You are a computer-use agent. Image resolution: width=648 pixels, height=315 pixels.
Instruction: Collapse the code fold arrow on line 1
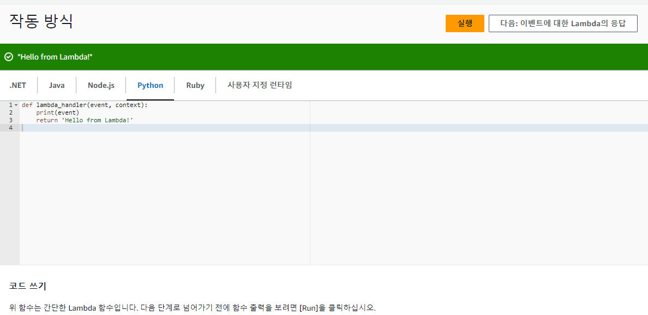click(x=16, y=105)
